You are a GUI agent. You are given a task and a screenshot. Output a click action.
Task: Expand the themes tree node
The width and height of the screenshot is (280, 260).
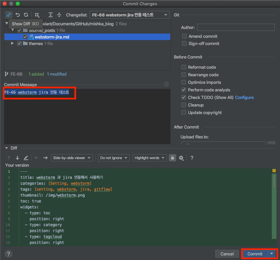pos(12,43)
